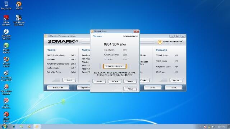The width and height of the screenshot is (230, 129).
Task: Open DAEMON Tools Lite desktop shortcut
Action: 6,34
